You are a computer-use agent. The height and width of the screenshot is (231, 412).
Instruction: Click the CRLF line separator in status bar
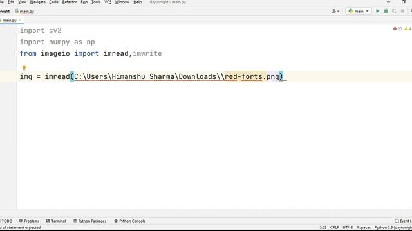335,227
